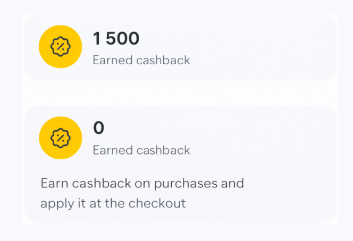
Task: Click the "apply it at the checkout" line
Action: (113, 203)
